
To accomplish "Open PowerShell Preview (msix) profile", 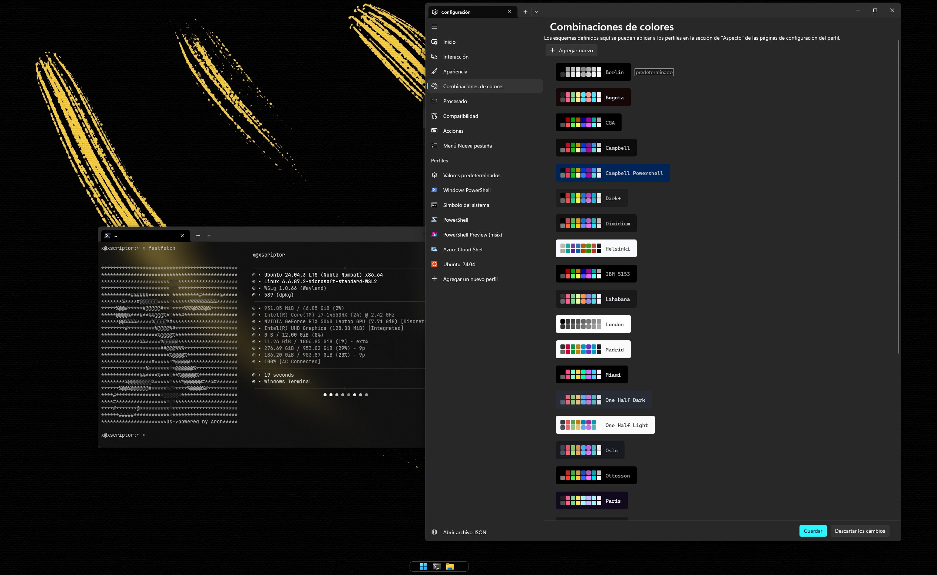I will pyautogui.click(x=472, y=235).
